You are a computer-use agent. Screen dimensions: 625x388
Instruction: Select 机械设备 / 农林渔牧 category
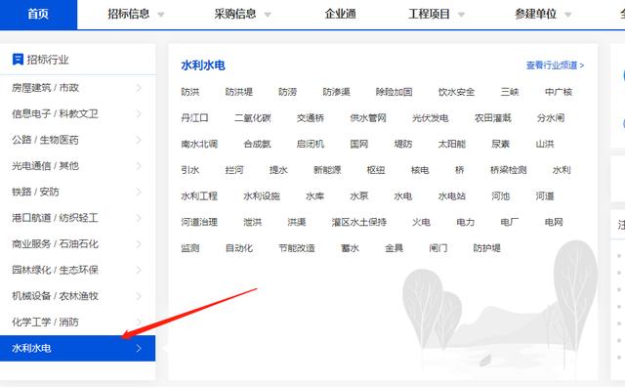(x=55, y=296)
